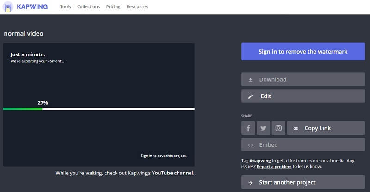
Task: Open the Collections menu
Action: tap(88, 7)
